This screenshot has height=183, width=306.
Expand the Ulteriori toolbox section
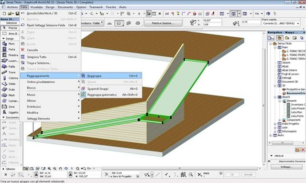tap(3, 169)
